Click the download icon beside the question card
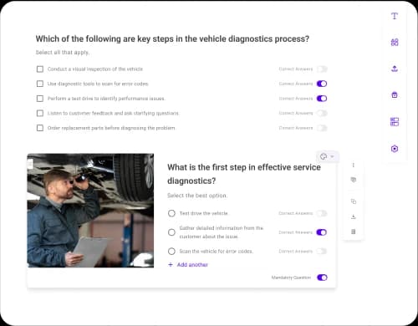 (x=354, y=216)
